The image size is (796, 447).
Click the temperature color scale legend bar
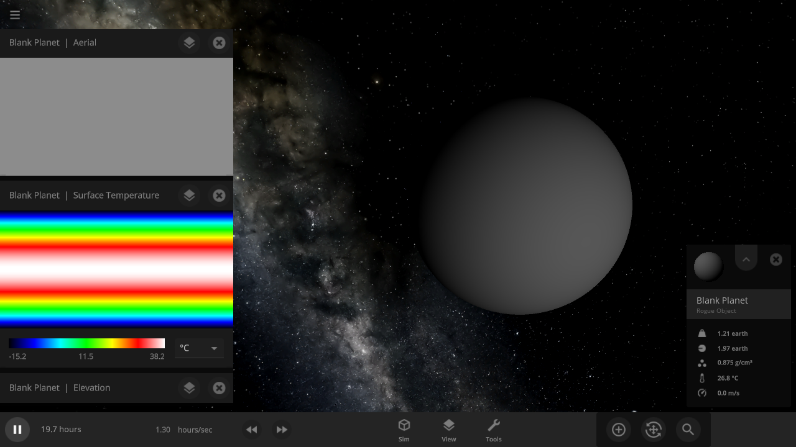coord(86,343)
